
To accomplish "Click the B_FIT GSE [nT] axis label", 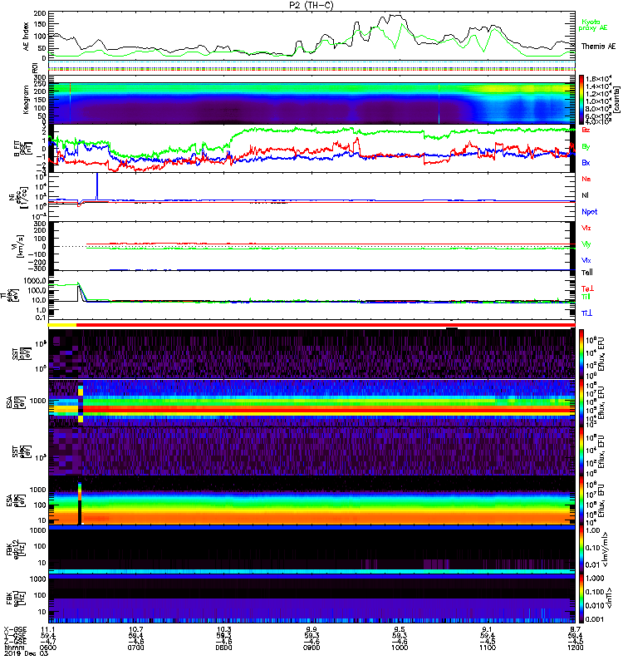I will pos(22,149).
